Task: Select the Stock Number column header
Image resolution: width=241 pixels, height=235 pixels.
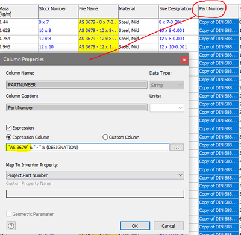Action: (x=58, y=11)
